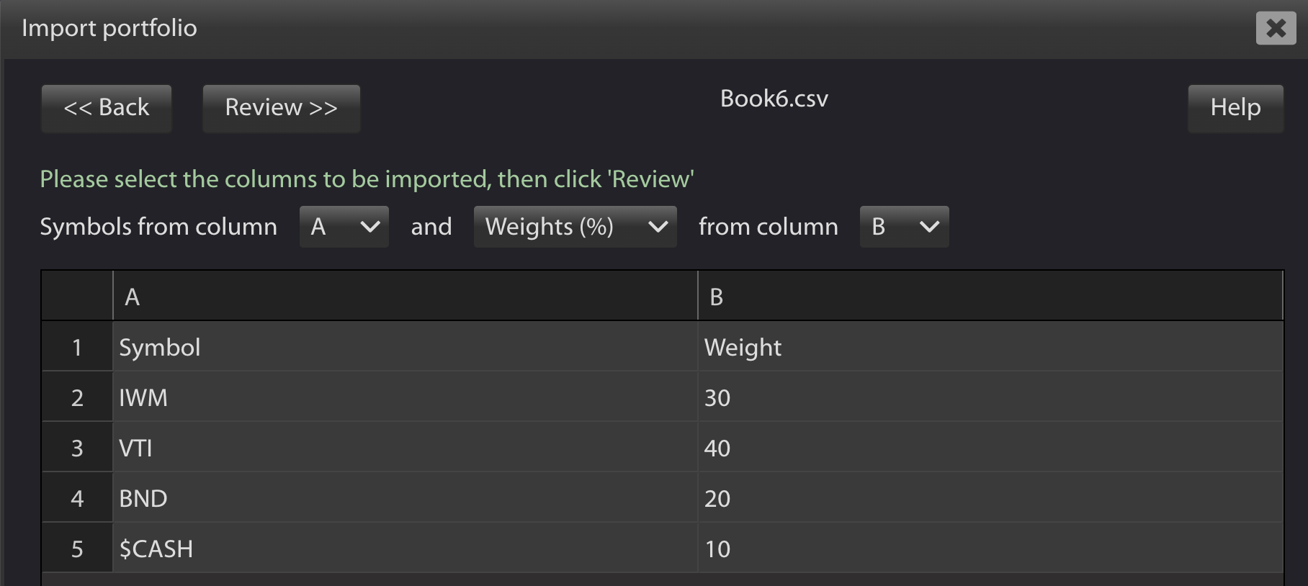Select the VTI symbol cell
The image size is (1308, 586).
[x=406, y=447]
